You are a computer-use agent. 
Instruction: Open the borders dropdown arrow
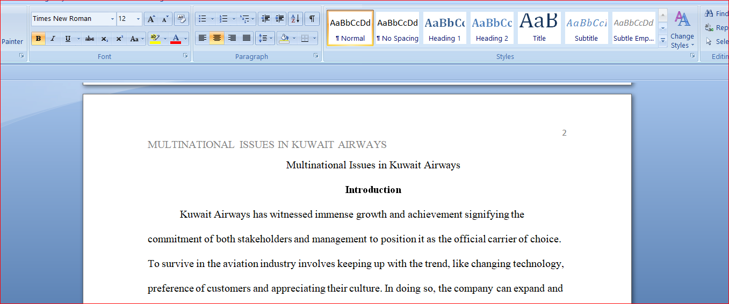[314, 38]
